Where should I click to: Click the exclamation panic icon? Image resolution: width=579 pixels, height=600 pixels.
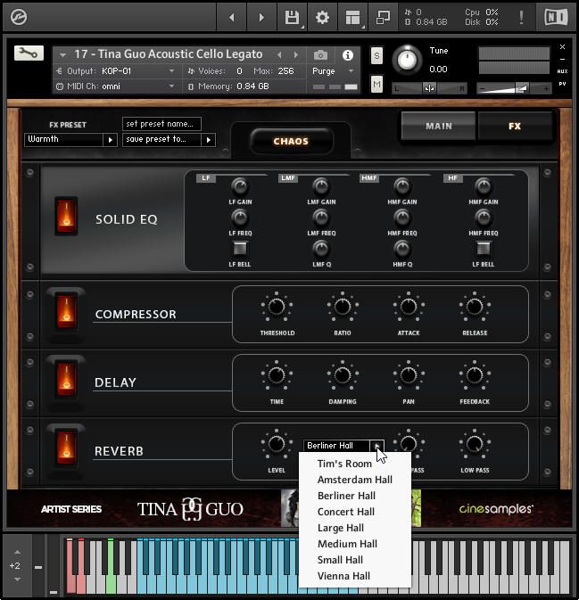click(x=521, y=17)
